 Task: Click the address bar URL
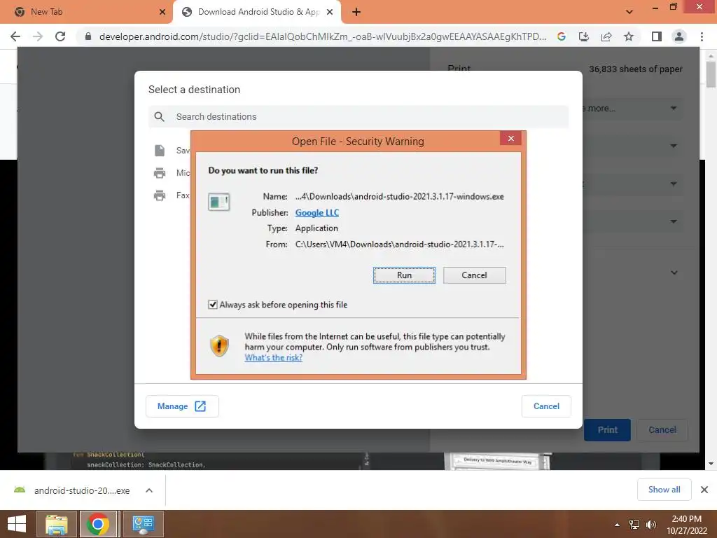322,36
